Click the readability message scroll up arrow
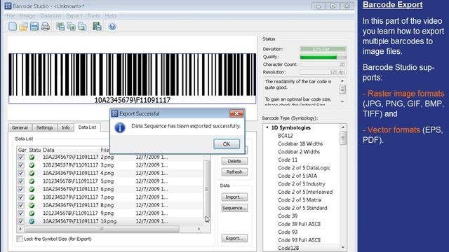The width and height of the screenshot is (449, 252). (342, 81)
